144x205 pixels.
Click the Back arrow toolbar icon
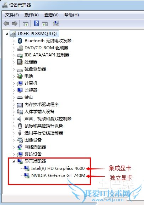[6, 24]
